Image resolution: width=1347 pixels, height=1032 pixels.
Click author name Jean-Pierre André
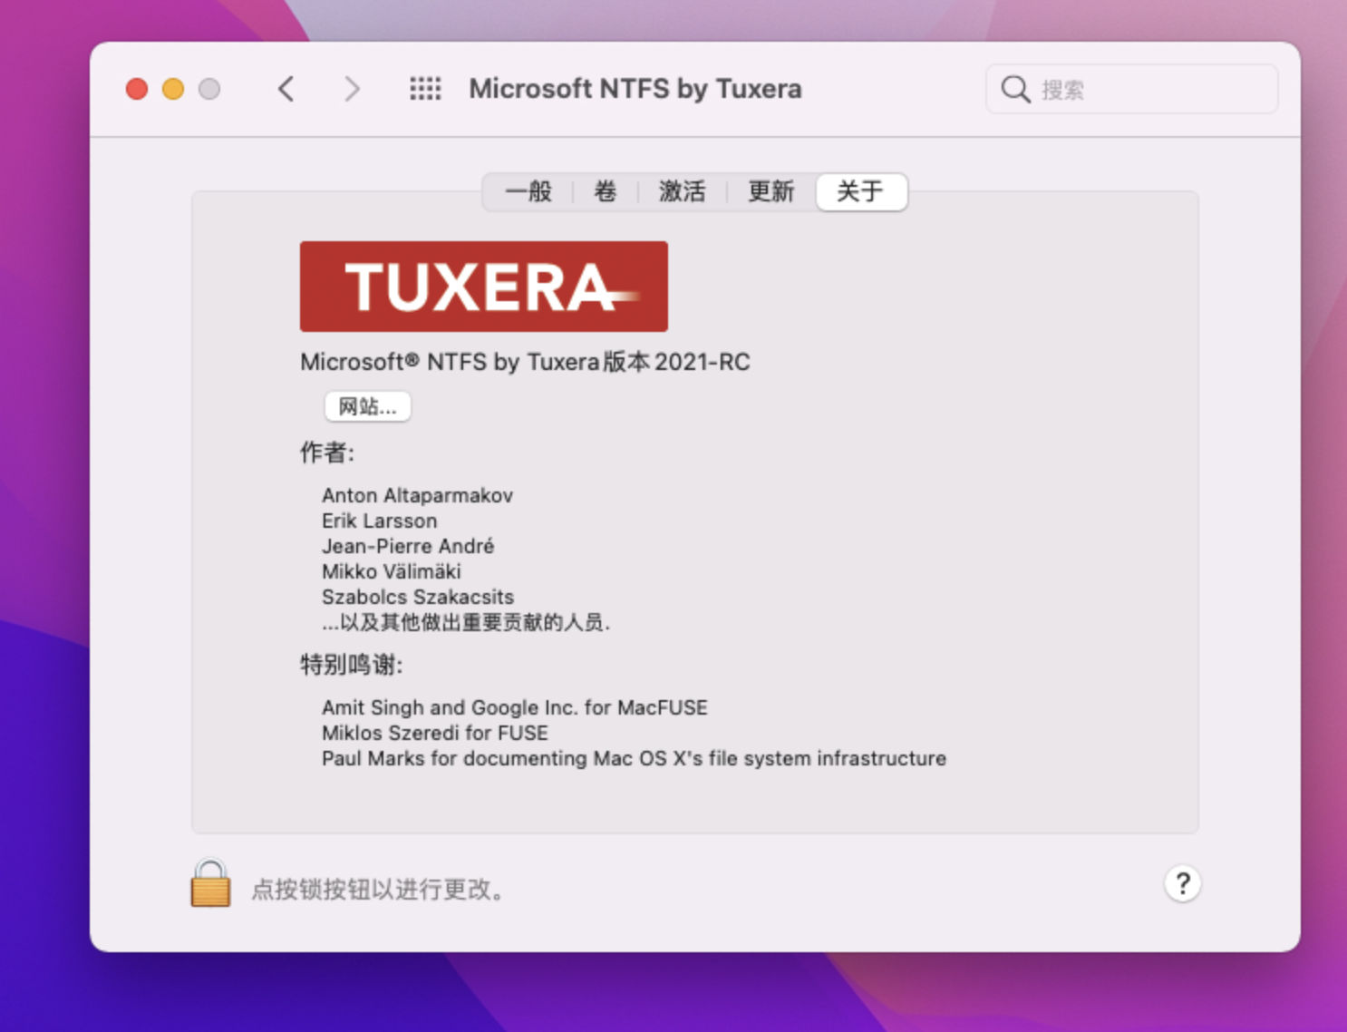tap(408, 546)
